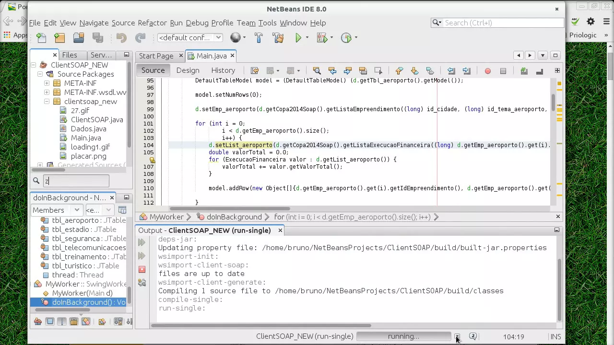Image resolution: width=614 pixels, height=345 pixels.
Task: Toggle Show Static Members filter in Navigator
Action: click(62, 322)
